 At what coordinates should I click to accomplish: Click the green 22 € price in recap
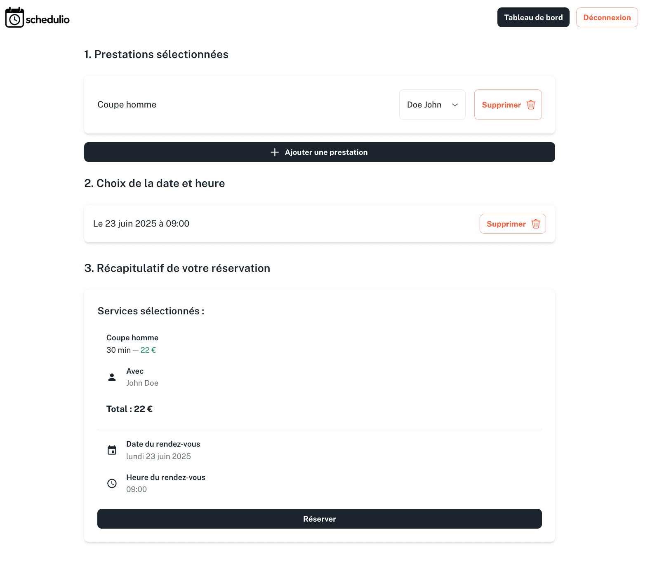(x=148, y=350)
